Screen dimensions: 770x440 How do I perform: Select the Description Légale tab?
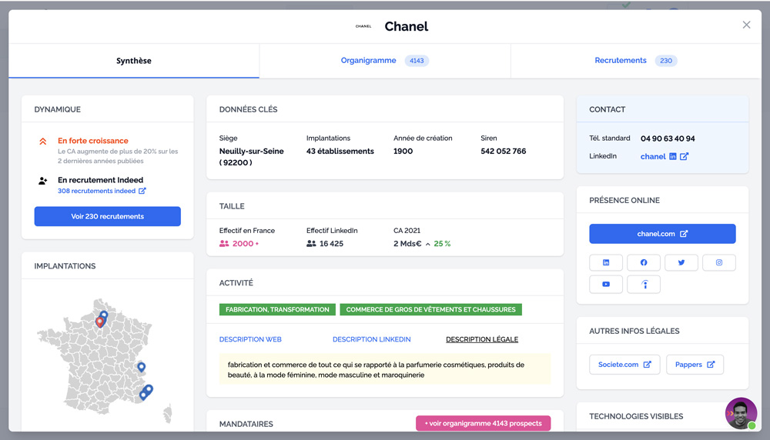tap(482, 339)
